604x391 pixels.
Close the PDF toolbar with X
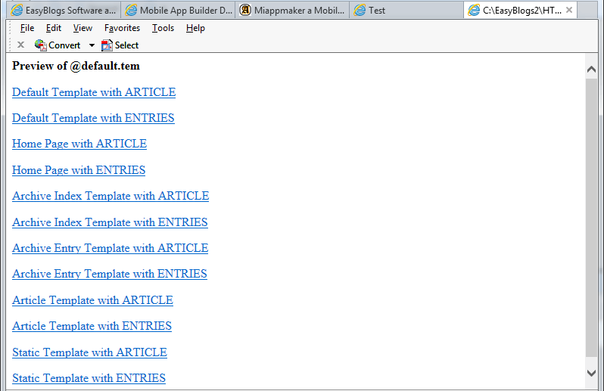tap(20, 45)
